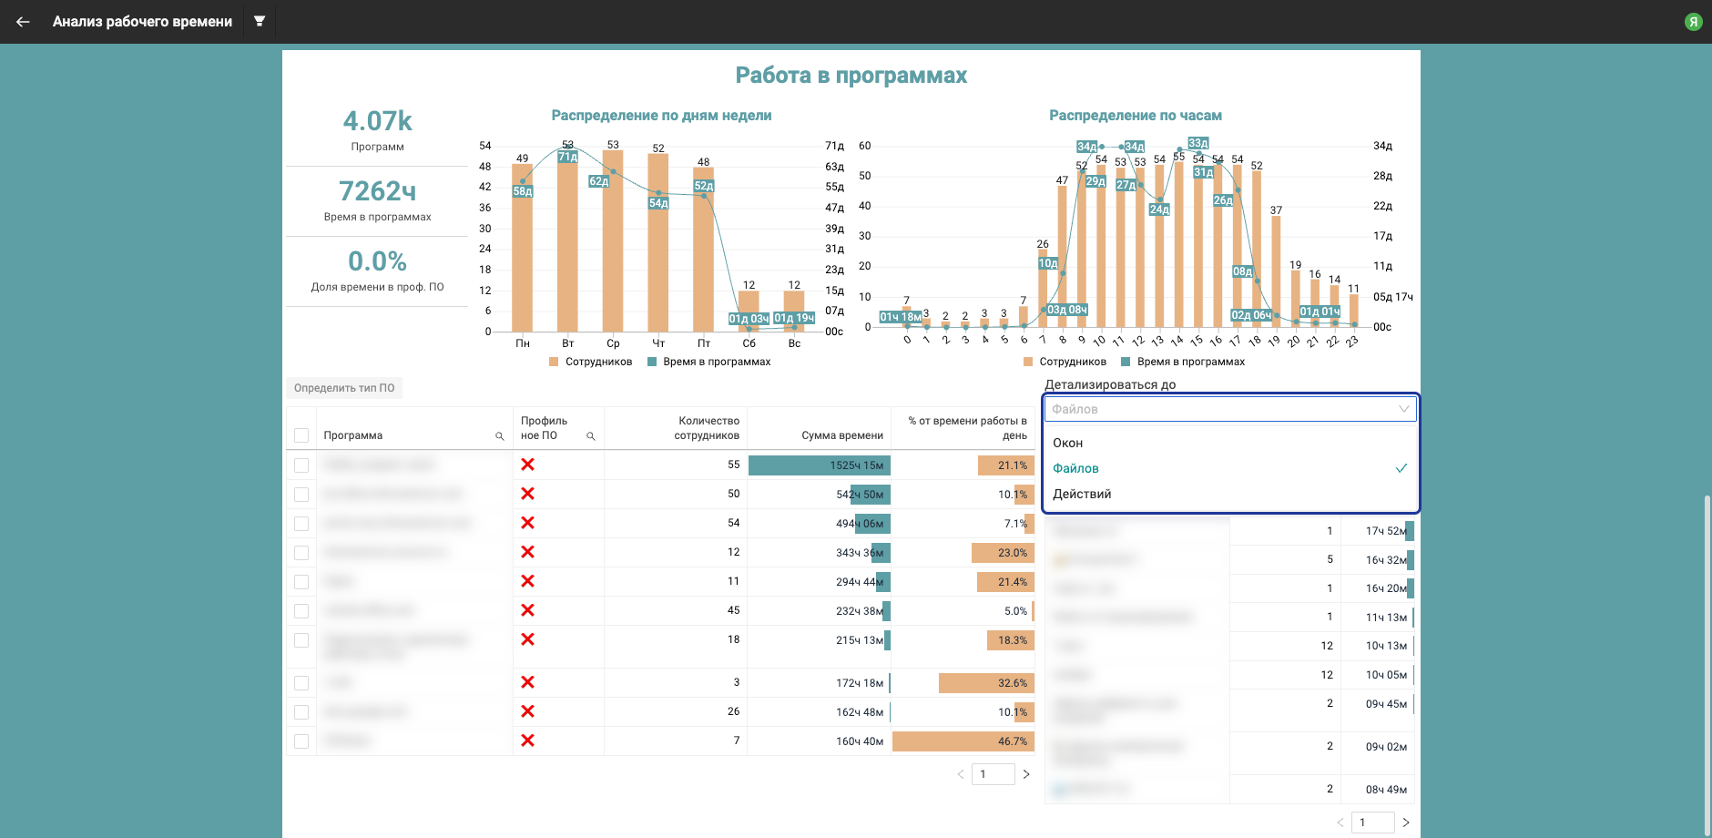Click red cross in the first table row
Viewport: 1712px width, 838px height.
coord(527,465)
